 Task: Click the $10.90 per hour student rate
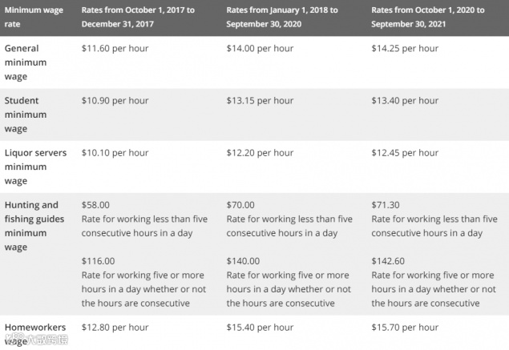[115, 101]
